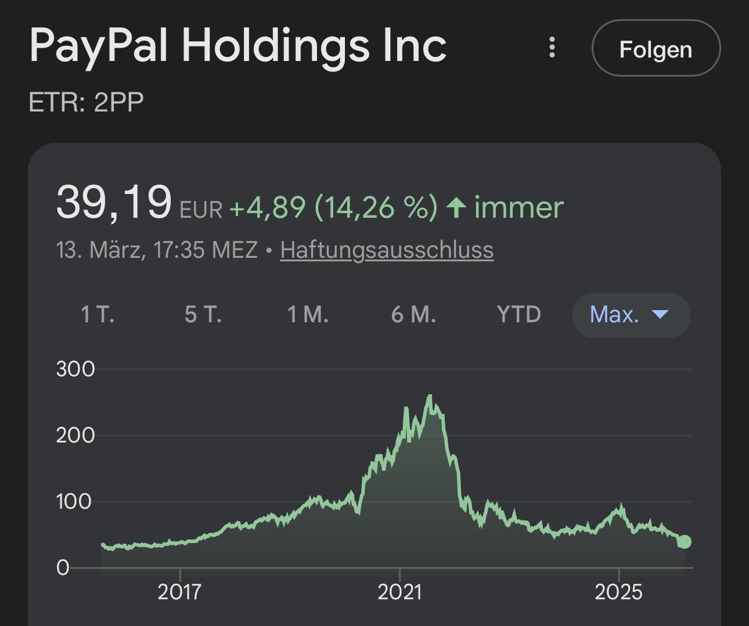Click the ETR: 2PP ticker text
749x626 pixels.
pyautogui.click(x=86, y=103)
